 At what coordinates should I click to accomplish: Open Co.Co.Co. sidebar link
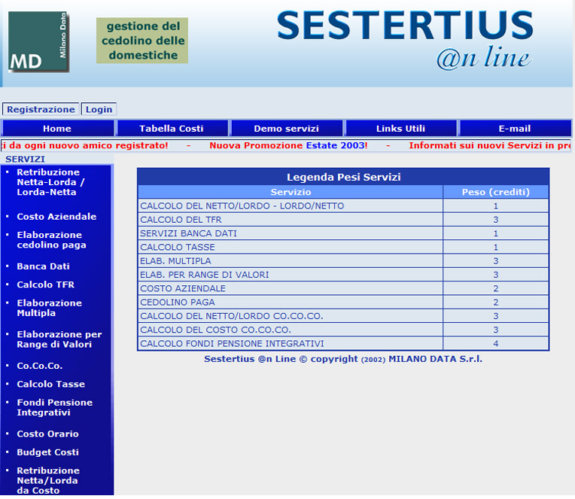tap(40, 366)
